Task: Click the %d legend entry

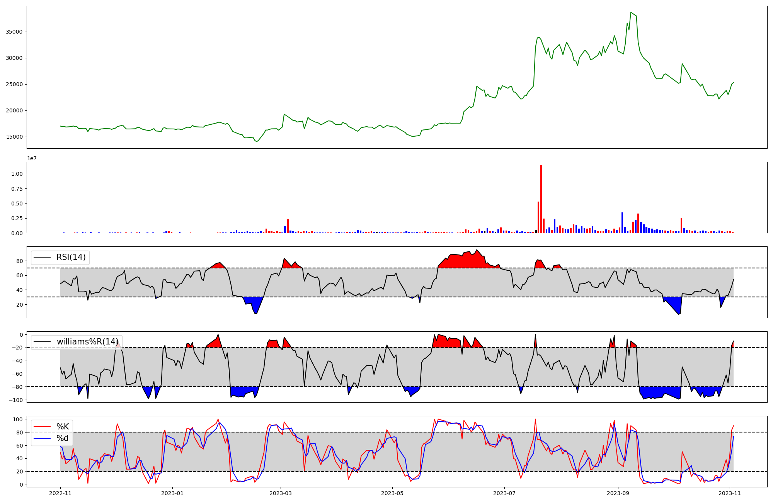Action: pyautogui.click(x=63, y=438)
